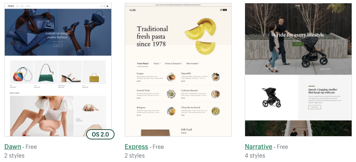
Task: Click the Lasagna dish thumbnail
Action: tap(171, 77)
